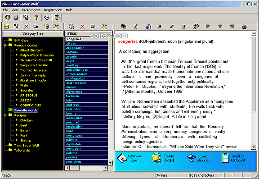The image size is (259, 179).
Task: Select the Abraham Lincoln entry
Action: [x=33, y=80]
